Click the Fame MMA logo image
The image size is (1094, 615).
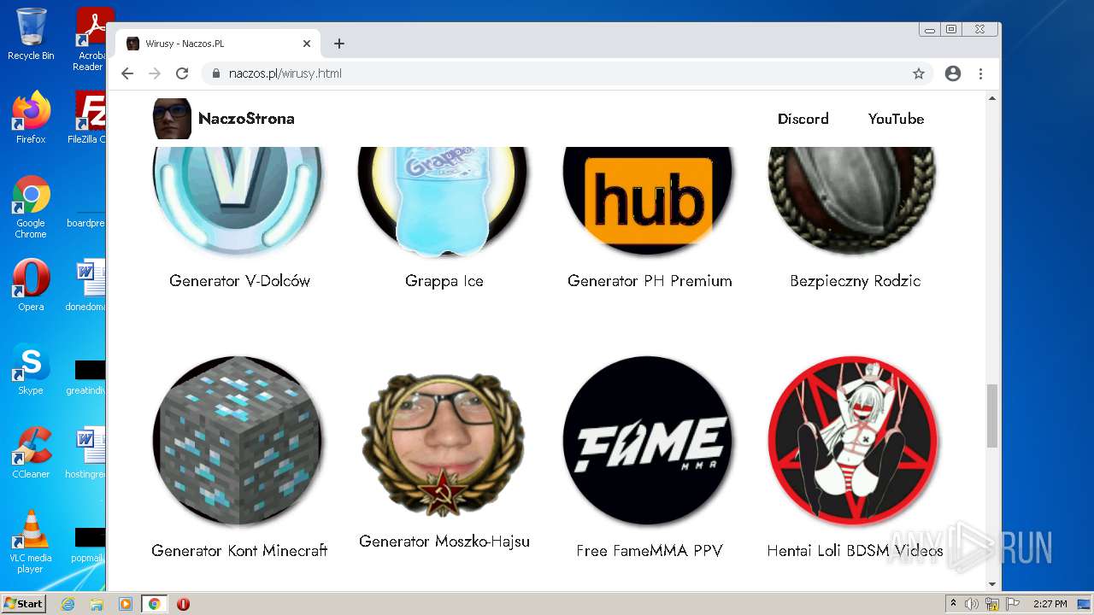[x=648, y=441]
